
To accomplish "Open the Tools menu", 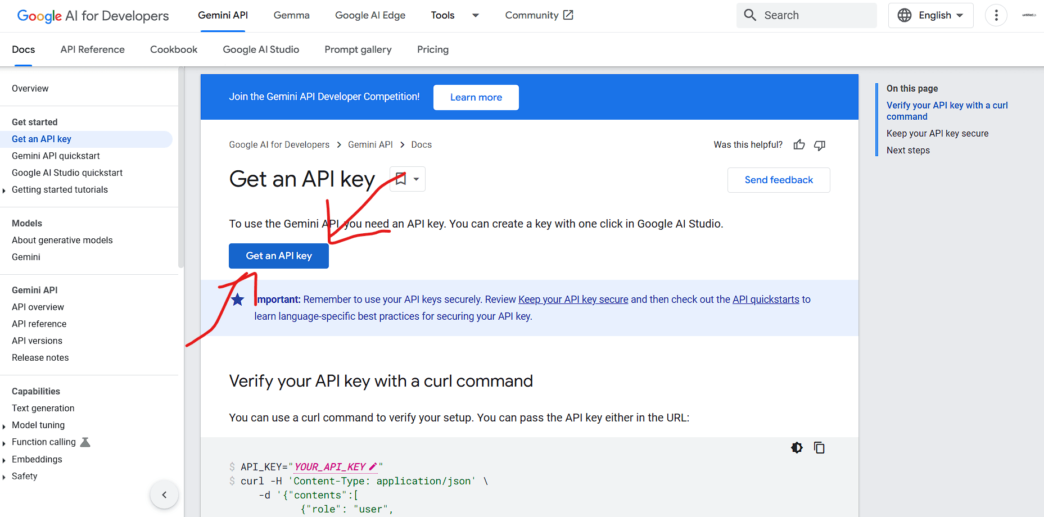I will tap(442, 15).
